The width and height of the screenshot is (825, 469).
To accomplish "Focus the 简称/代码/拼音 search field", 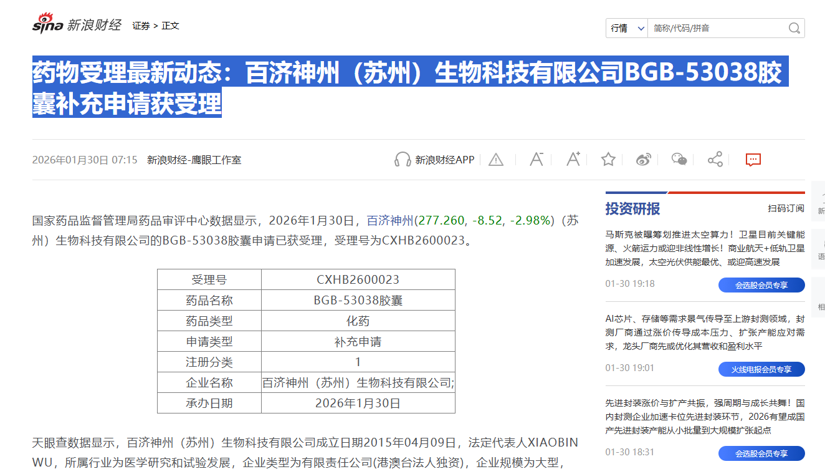I will (717, 28).
